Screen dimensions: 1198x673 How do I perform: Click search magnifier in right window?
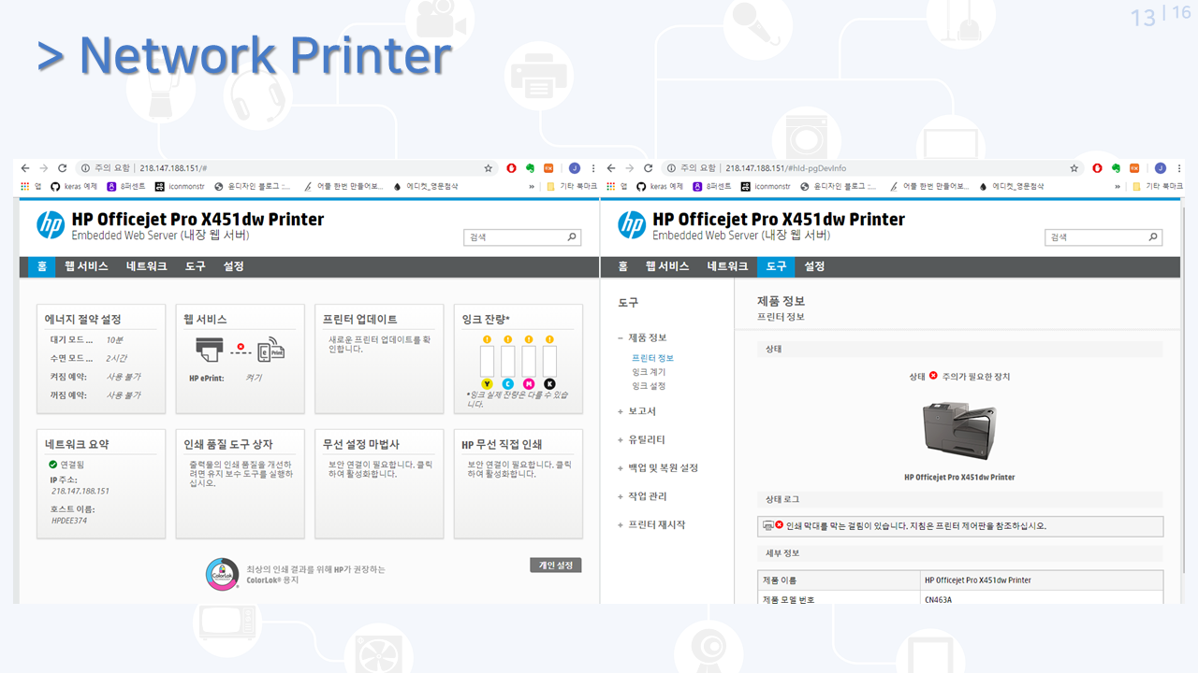pos(1153,237)
